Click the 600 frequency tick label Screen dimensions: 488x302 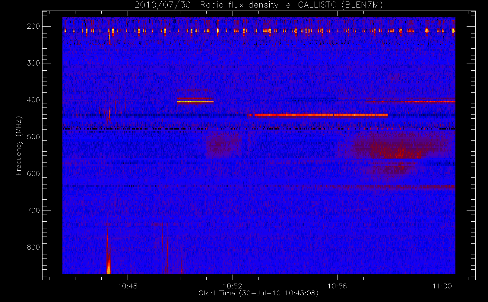[33, 174]
